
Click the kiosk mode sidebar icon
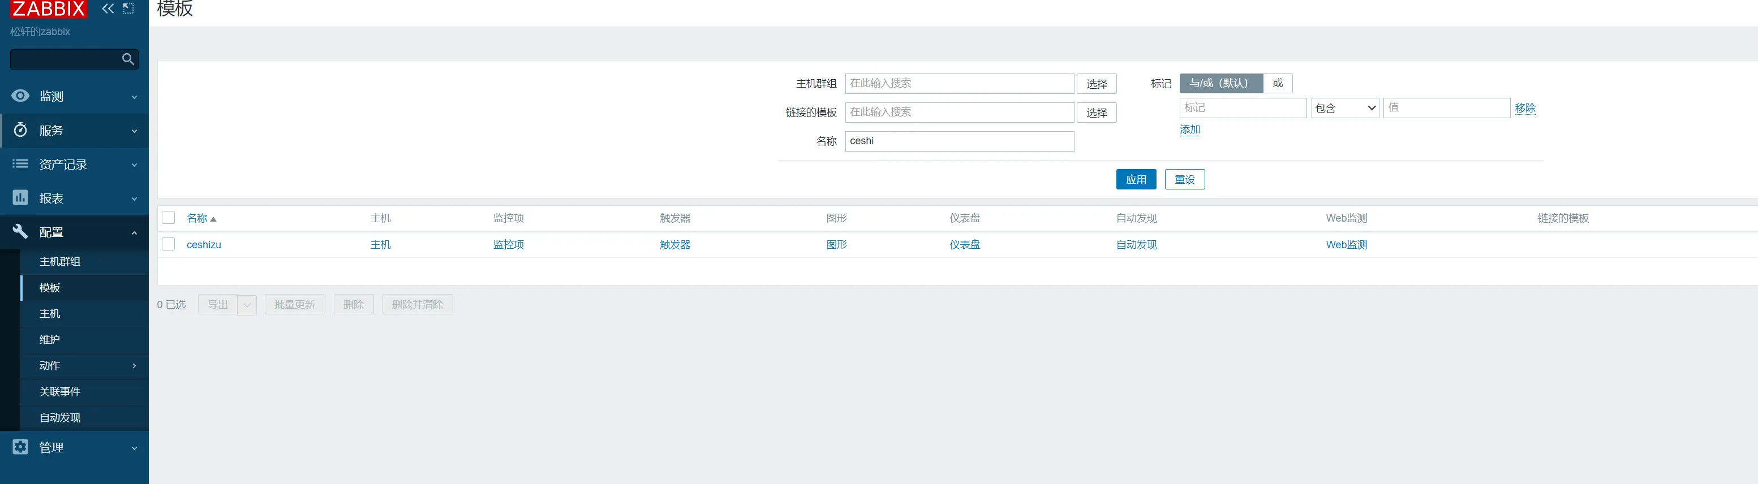(x=128, y=9)
